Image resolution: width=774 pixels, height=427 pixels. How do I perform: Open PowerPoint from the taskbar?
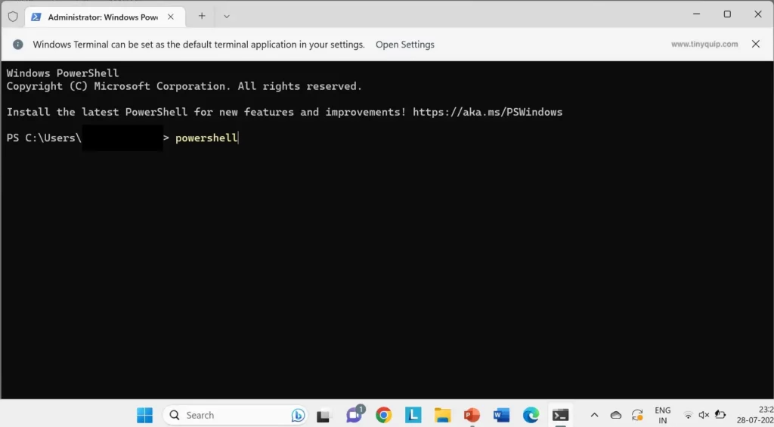click(472, 415)
